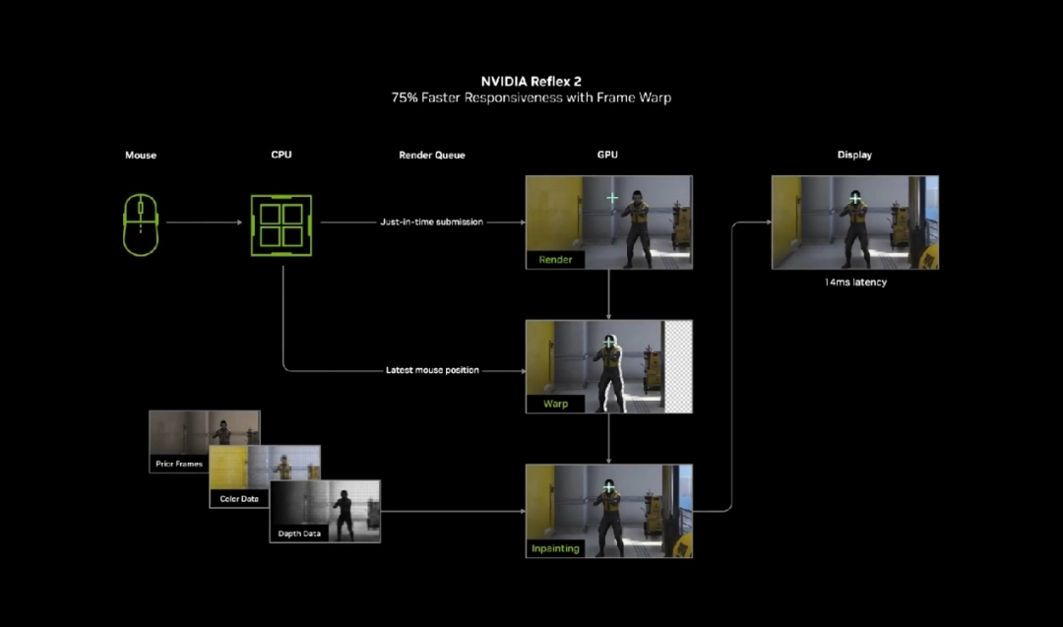Click the '75% Faster Responsiveness with Frame Warp' subtitle

pyautogui.click(x=531, y=97)
